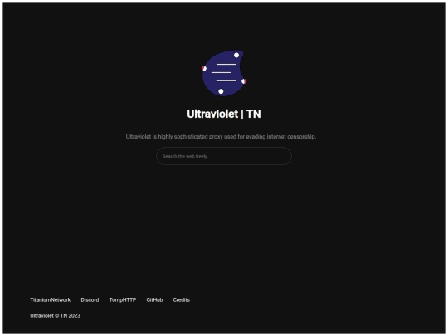Click the middle white line inside logo
This screenshot has height=336, width=448.
tap(222, 72)
